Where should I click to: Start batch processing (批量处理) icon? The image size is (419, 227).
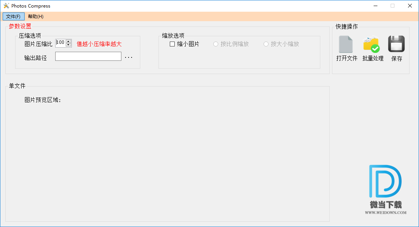[x=371, y=45]
